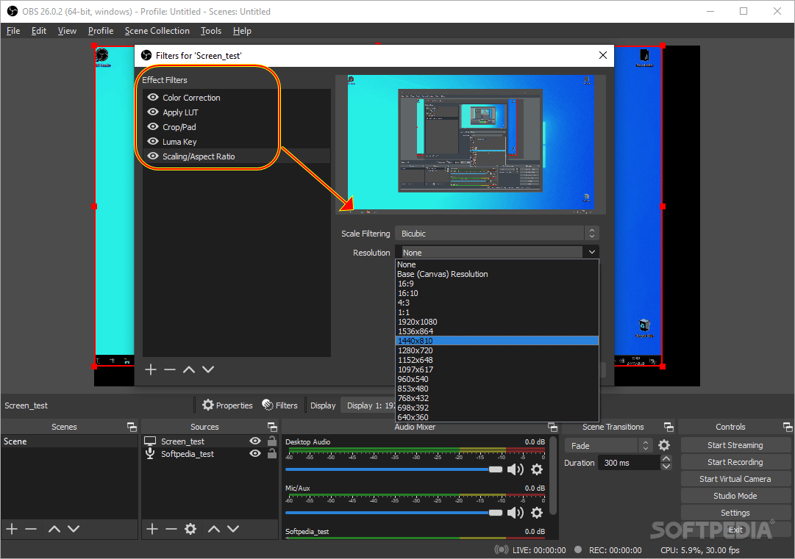Open Properties in source toolbar

[227, 405]
